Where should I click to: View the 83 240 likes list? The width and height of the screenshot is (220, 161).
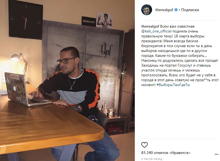tap(166, 153)
